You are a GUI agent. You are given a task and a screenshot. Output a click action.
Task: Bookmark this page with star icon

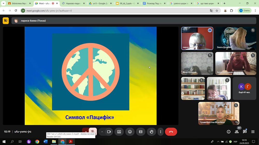[x=217, y=11]
